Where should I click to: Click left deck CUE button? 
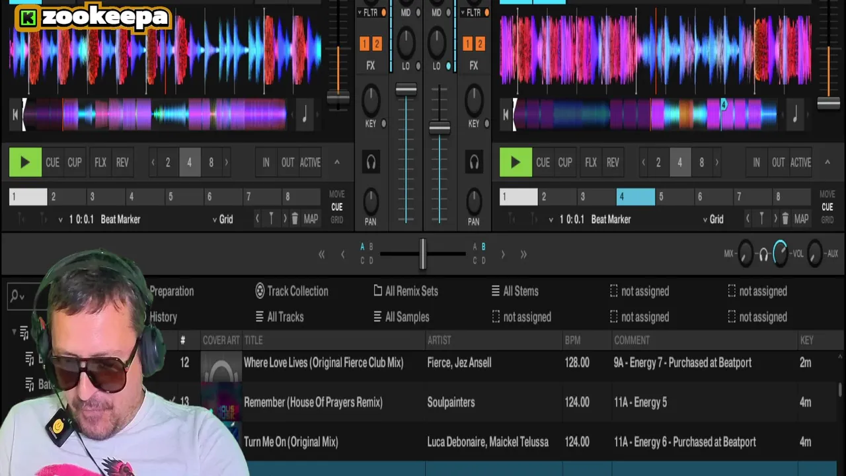coord(52,163)
